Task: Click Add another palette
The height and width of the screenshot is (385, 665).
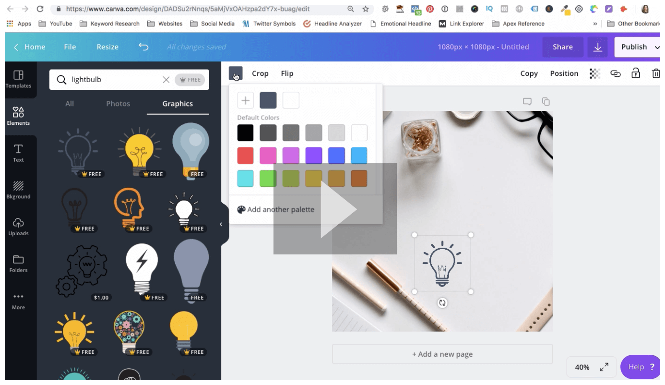Action: pos(276,209)
